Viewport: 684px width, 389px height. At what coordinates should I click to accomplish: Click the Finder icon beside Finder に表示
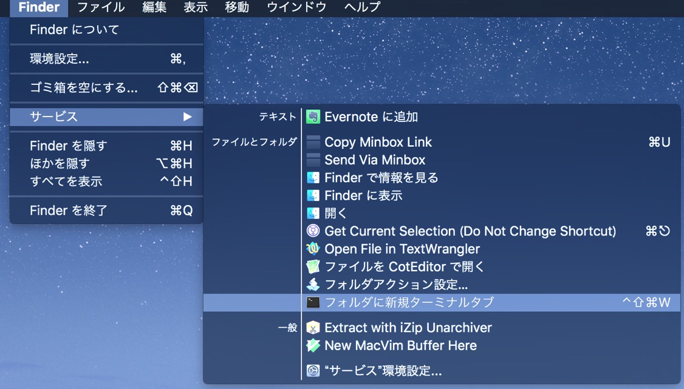[313, 195]
